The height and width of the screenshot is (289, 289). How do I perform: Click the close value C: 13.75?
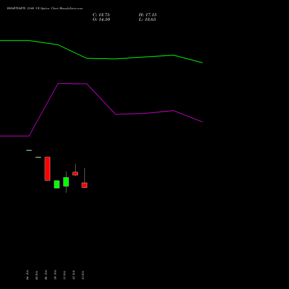pyautogui.click(x=101, y=15)
